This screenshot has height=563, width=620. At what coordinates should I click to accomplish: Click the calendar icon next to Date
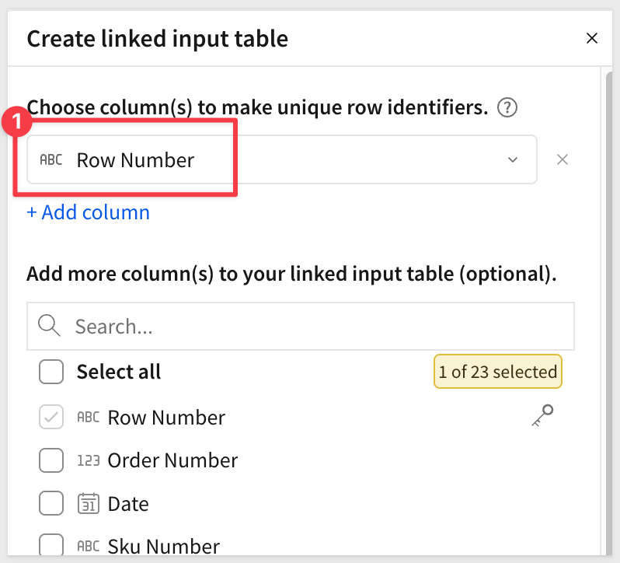89,505
